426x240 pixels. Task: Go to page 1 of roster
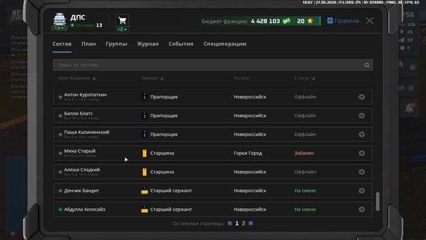click(x=237, y=223)
